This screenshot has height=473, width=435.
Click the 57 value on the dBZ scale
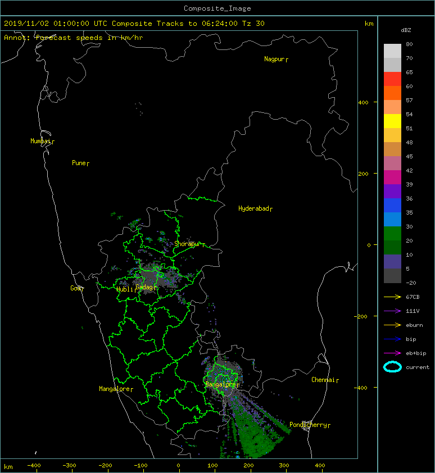pos(409,100)
